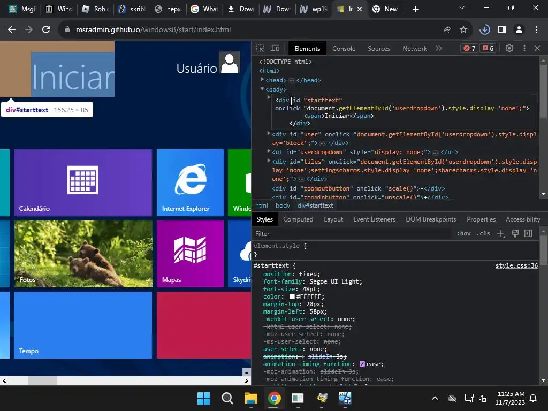Click the Usuário user avatar icon
The width and height of the screenshot is (548, 411).
(x=230, y=63)
